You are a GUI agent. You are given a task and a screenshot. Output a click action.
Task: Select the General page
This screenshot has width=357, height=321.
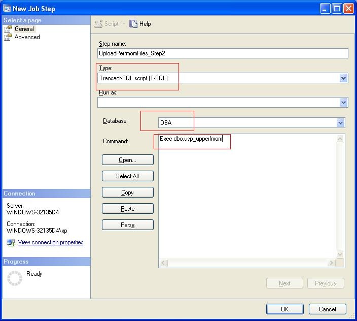coord(24,29)
